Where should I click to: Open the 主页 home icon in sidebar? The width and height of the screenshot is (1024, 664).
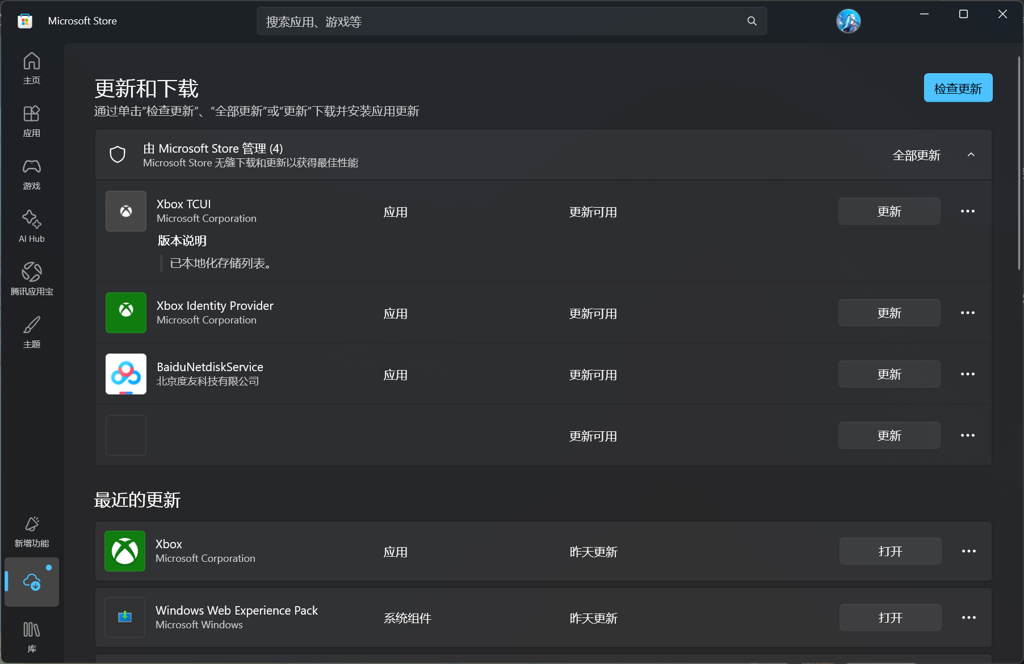32,68
